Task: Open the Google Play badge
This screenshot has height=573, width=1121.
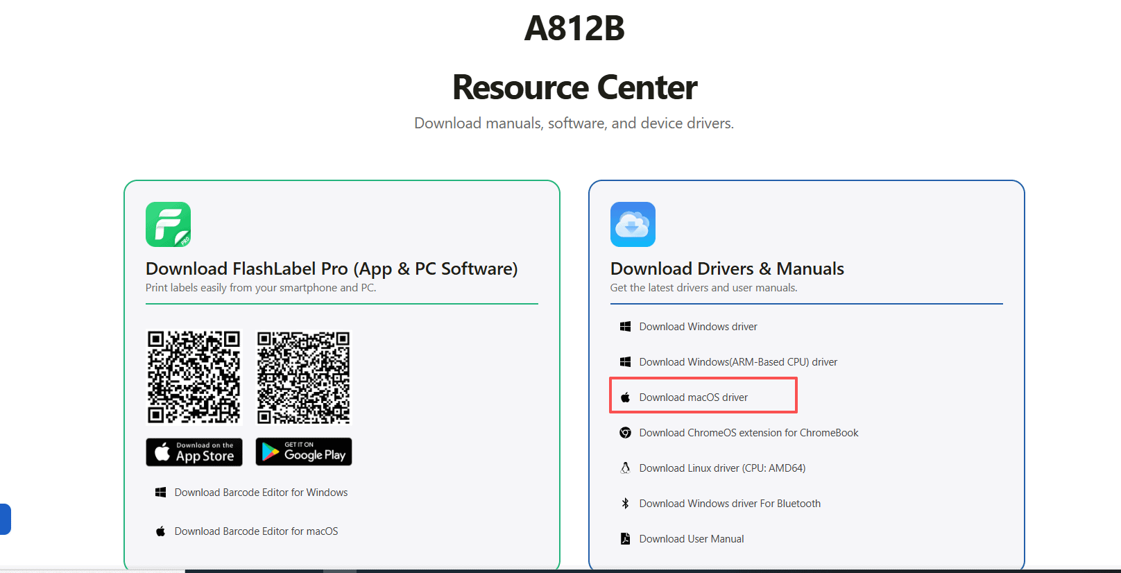Action: tap(304, 452)
